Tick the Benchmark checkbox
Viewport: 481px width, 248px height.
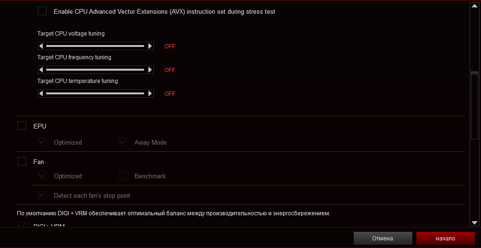(123, 175)
